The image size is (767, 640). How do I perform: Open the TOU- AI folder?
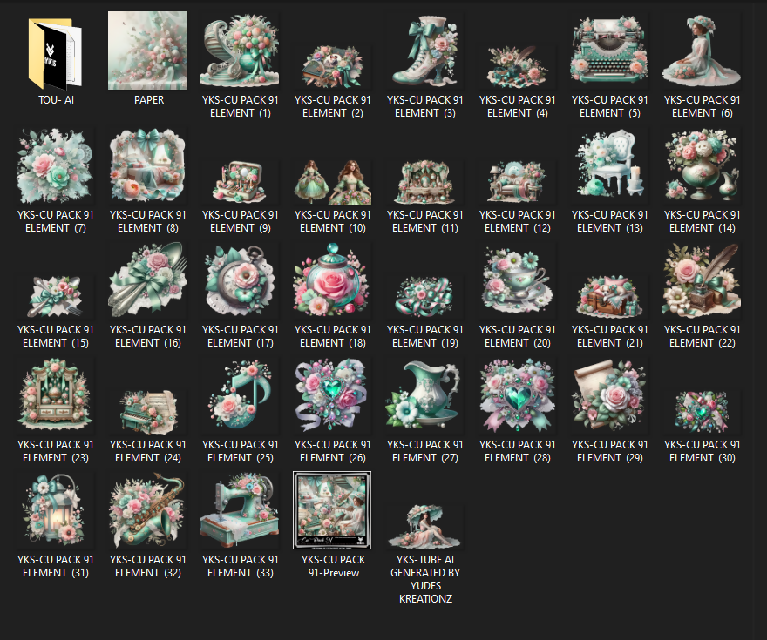click(x=54, y=52)
